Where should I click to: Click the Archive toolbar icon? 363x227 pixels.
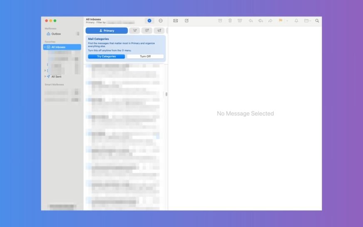pos(220,21)
